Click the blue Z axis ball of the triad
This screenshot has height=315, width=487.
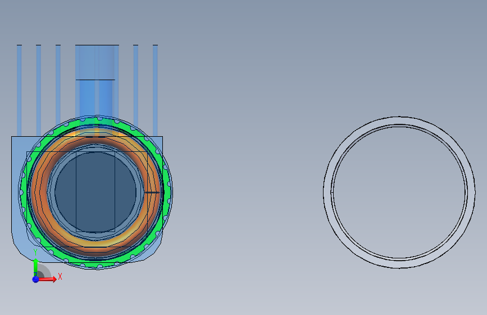click(x=35, y=279)
